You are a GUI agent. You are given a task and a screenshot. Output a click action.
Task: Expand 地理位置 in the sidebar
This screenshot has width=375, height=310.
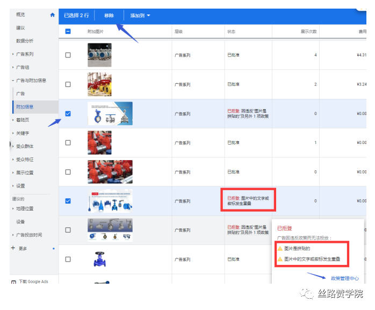coord(13,208)
